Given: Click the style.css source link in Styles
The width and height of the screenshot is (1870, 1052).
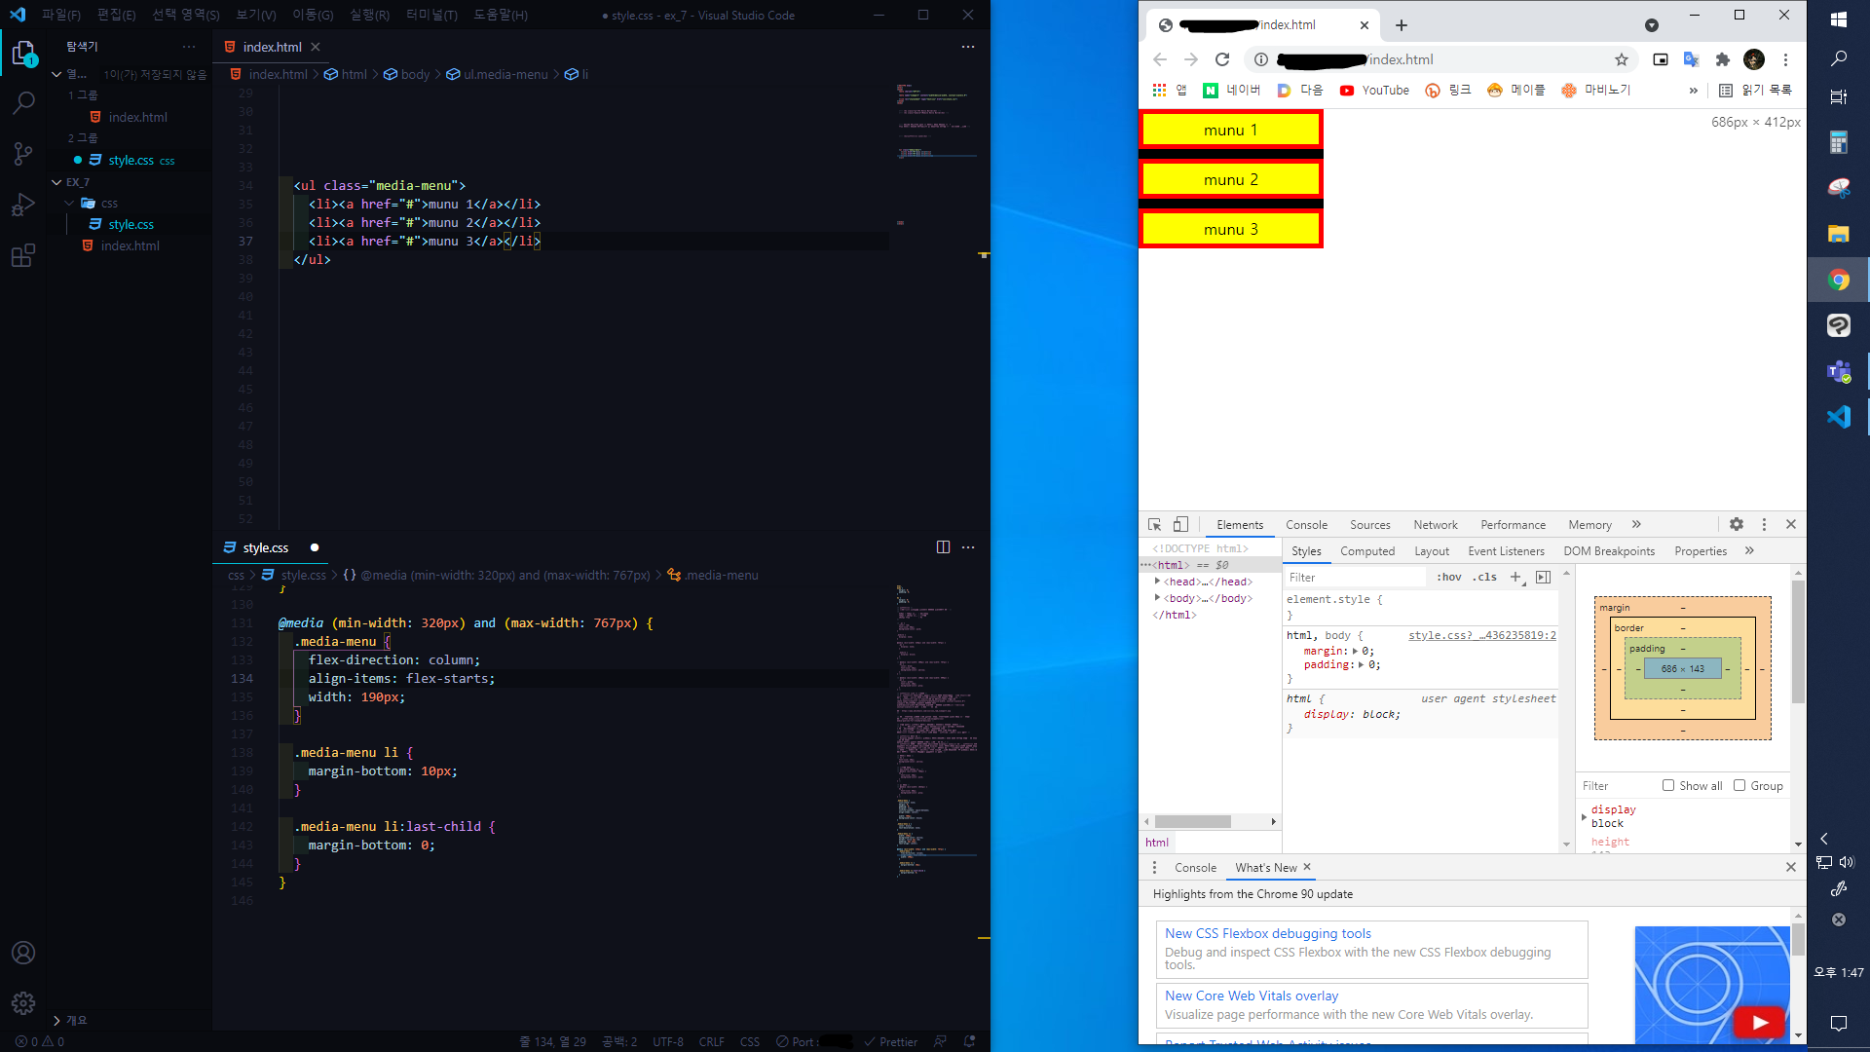Looking at the screenshot, I should [1481, 635].
